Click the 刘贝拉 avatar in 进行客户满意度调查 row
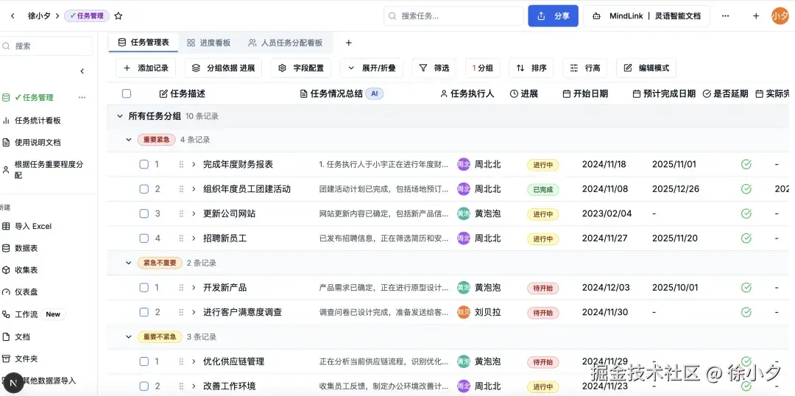 (464, 312)
